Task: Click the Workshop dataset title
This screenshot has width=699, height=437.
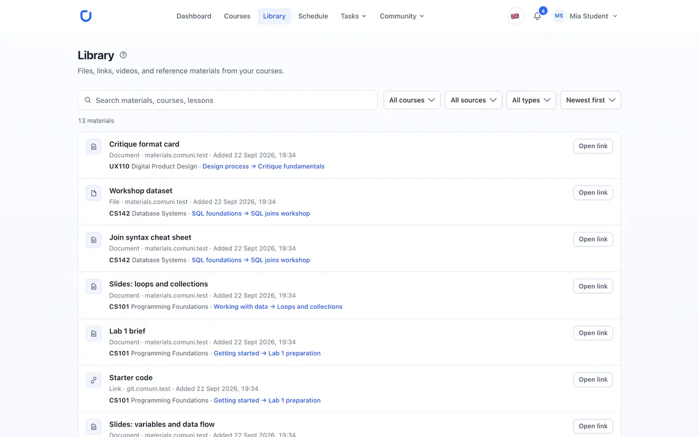Action: tap(141, 191)
